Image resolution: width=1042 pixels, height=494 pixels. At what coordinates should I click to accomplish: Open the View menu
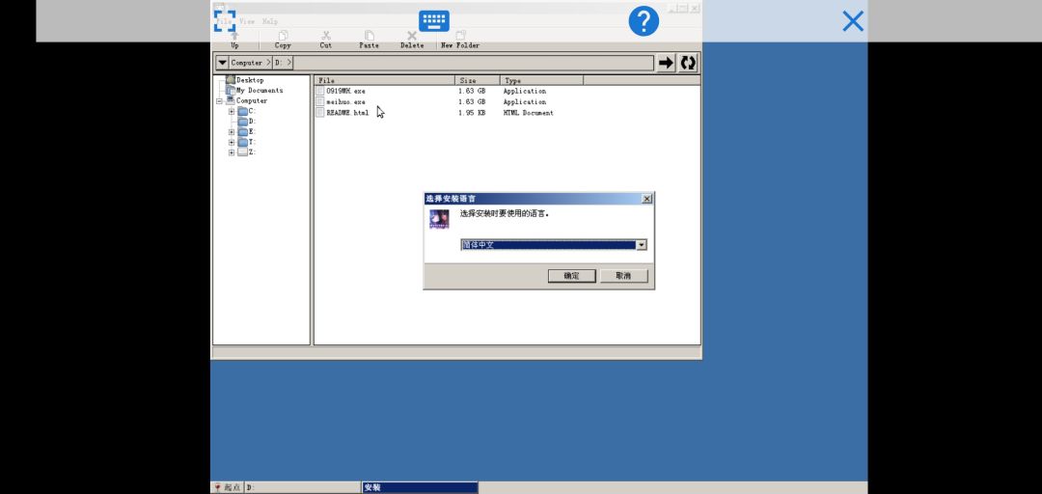click(x=247, y=21)
